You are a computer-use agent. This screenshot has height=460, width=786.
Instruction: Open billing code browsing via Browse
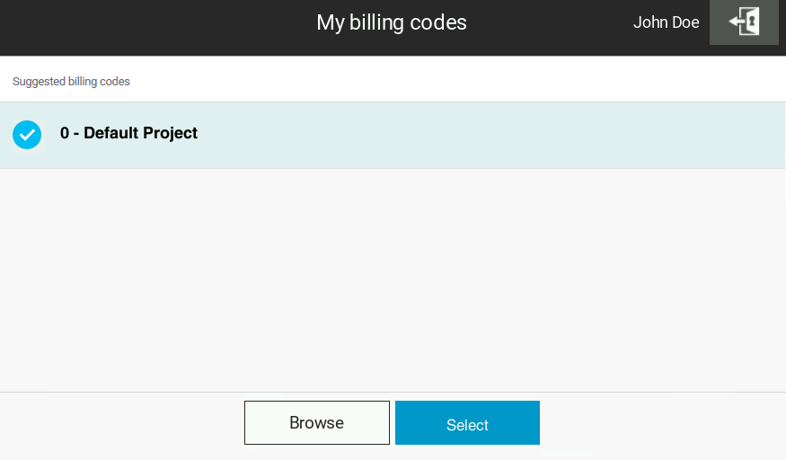[316, 423]
